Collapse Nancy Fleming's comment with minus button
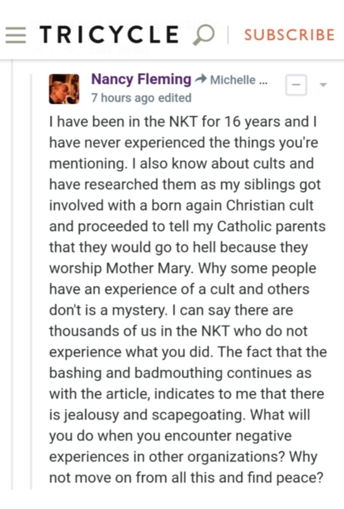This screenshot has width=344, height=509. tap(296, 85)
